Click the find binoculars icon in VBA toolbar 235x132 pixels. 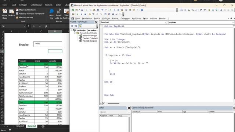[x=98, y=10]
